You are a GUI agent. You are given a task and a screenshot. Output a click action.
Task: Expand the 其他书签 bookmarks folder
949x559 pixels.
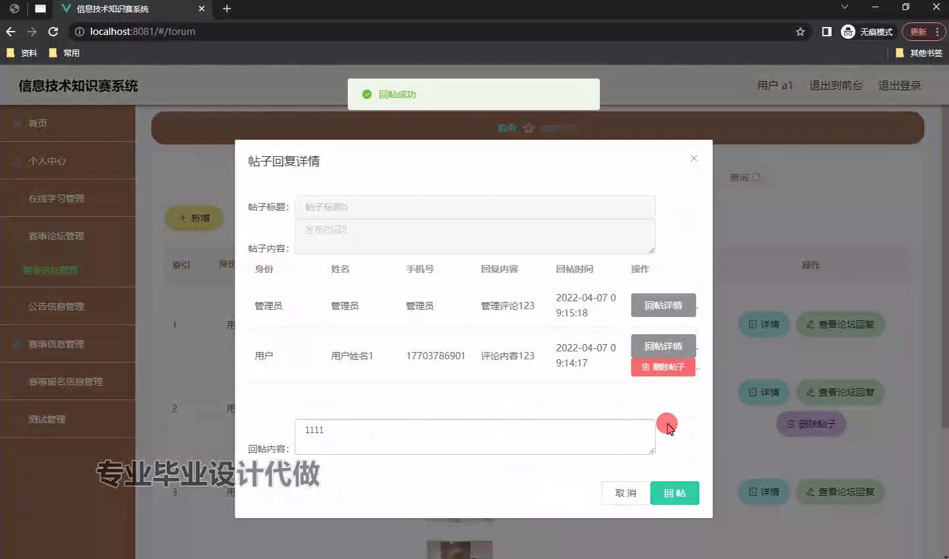(919, 53)
